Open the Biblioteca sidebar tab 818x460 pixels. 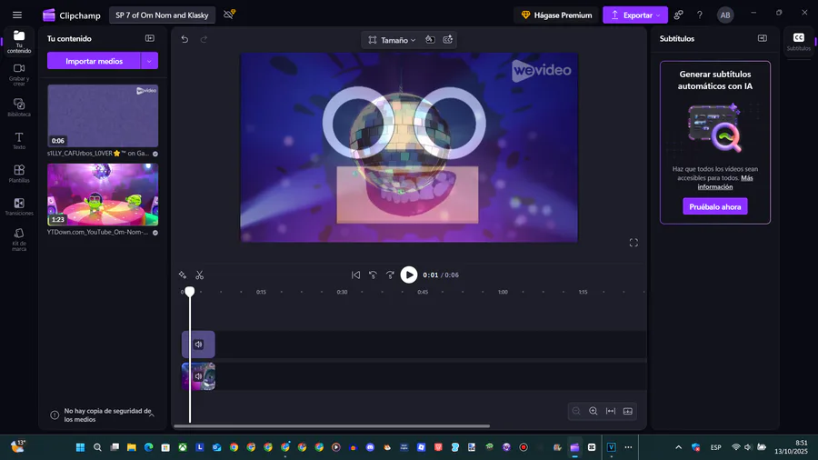pos(19,107)
